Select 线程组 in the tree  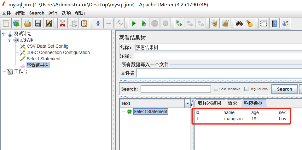27,40
